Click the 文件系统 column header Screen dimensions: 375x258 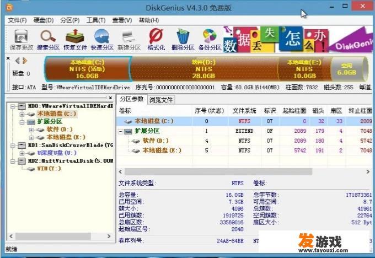click(244, 111)
